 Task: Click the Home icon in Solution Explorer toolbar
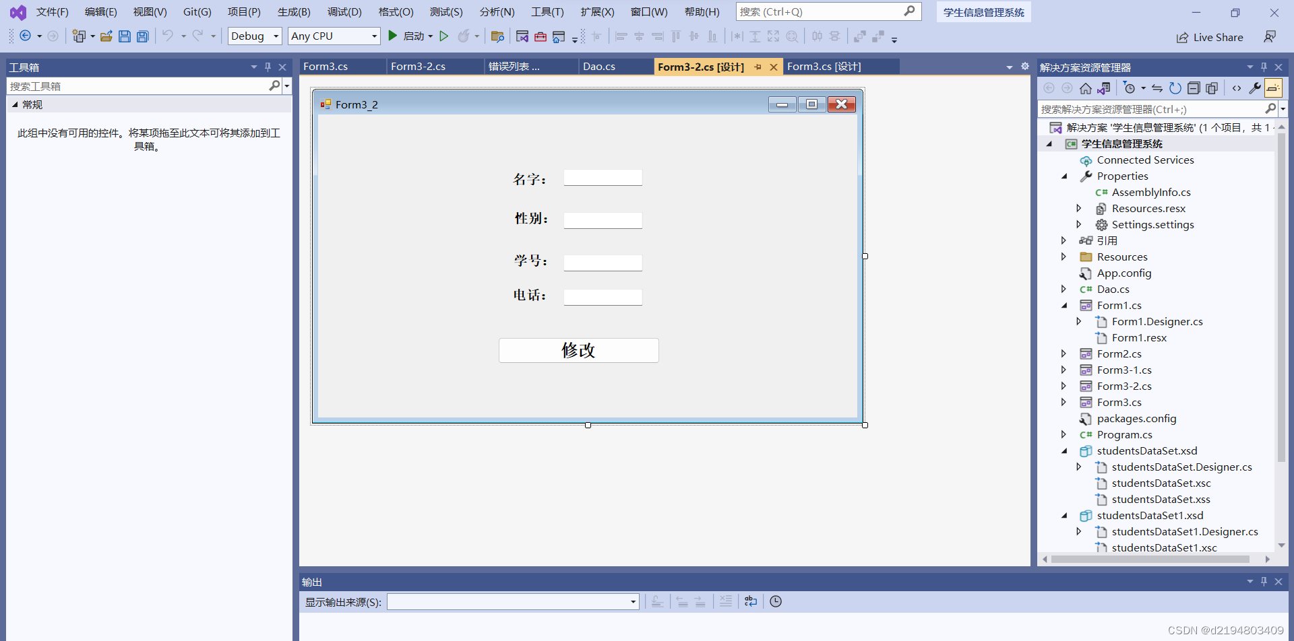click(x=1086, y=88)
